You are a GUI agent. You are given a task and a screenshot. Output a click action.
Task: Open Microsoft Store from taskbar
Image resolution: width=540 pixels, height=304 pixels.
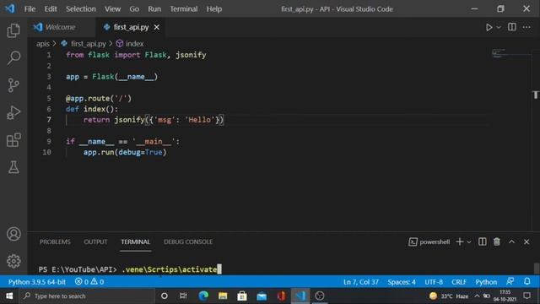pyautogui.click(x=242, y=296)
